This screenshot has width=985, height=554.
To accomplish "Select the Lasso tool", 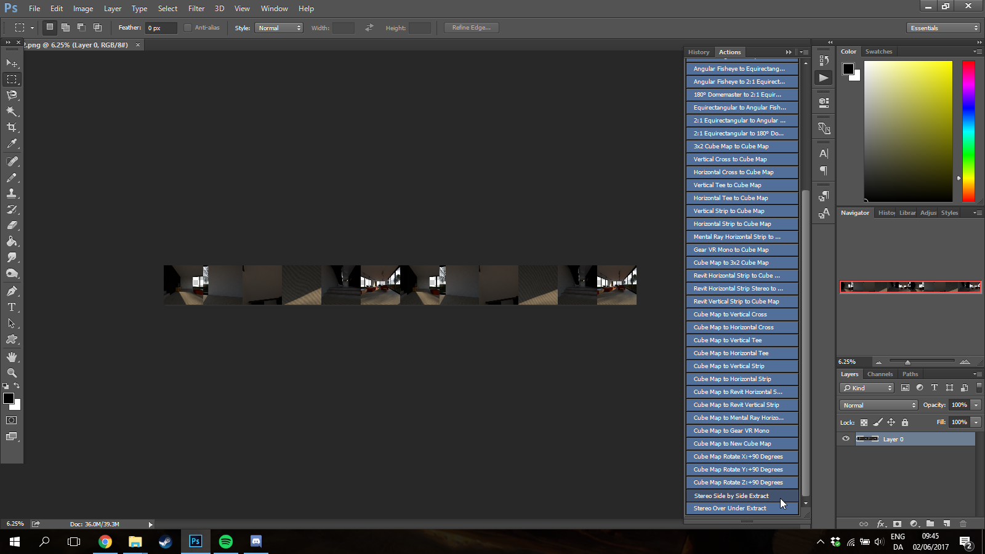I will (x=12, y=95).
